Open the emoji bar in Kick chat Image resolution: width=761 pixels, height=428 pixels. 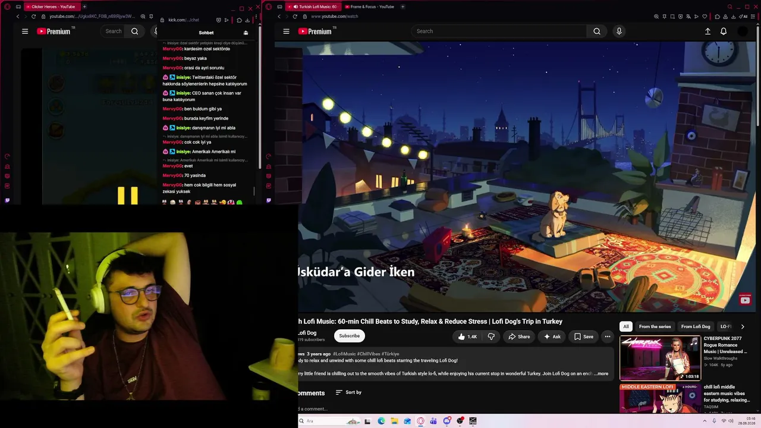pyautogui.click(x=202, y=202)
